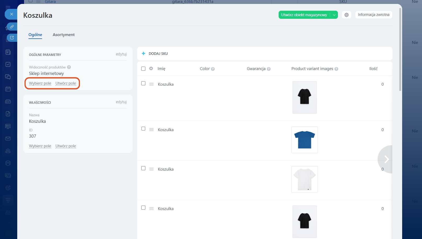Click the gear settings icon in header
The width and height of the screenshot is (422, 239).
point(347,15)
